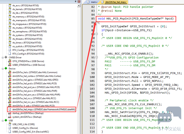Select os_systick.c in the project tree

[x=27, y=46]
